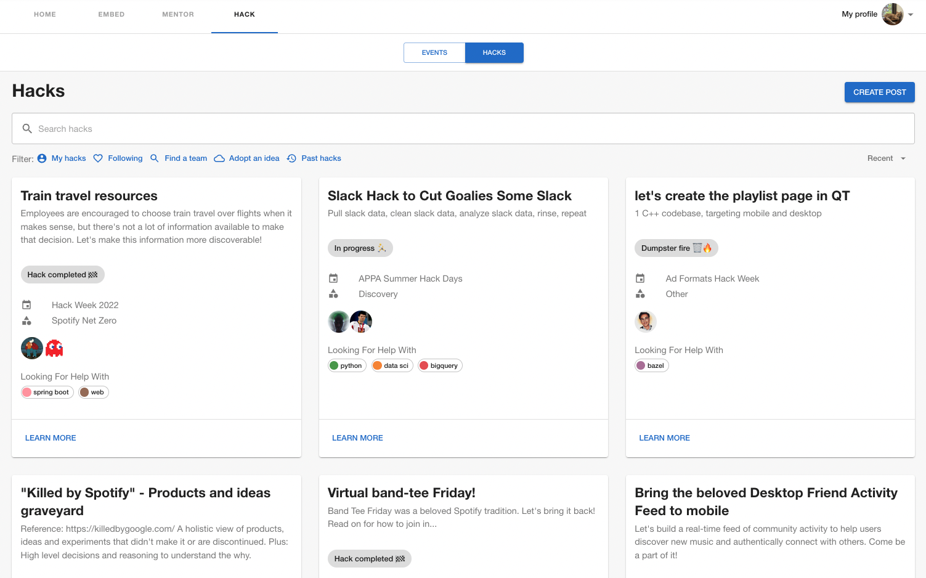The height and width of the screenshot is (578, 926).
Task: Open let's create the playlist page in QT title
Action: [x=742, y=196]
